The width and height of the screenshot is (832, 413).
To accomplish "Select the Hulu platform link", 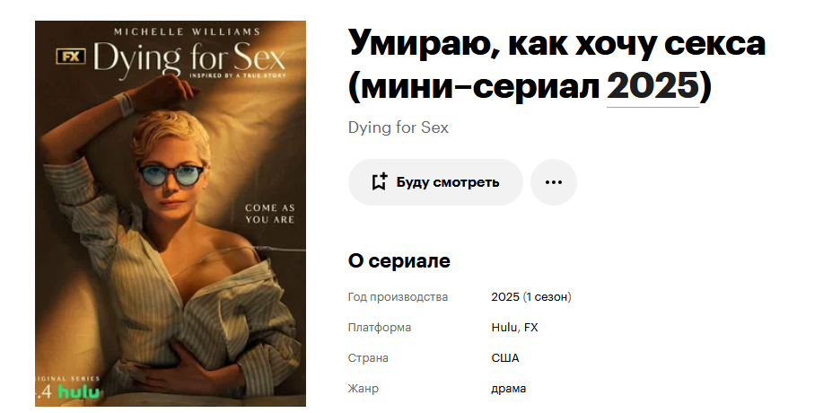I will click(x=504, y=328).
